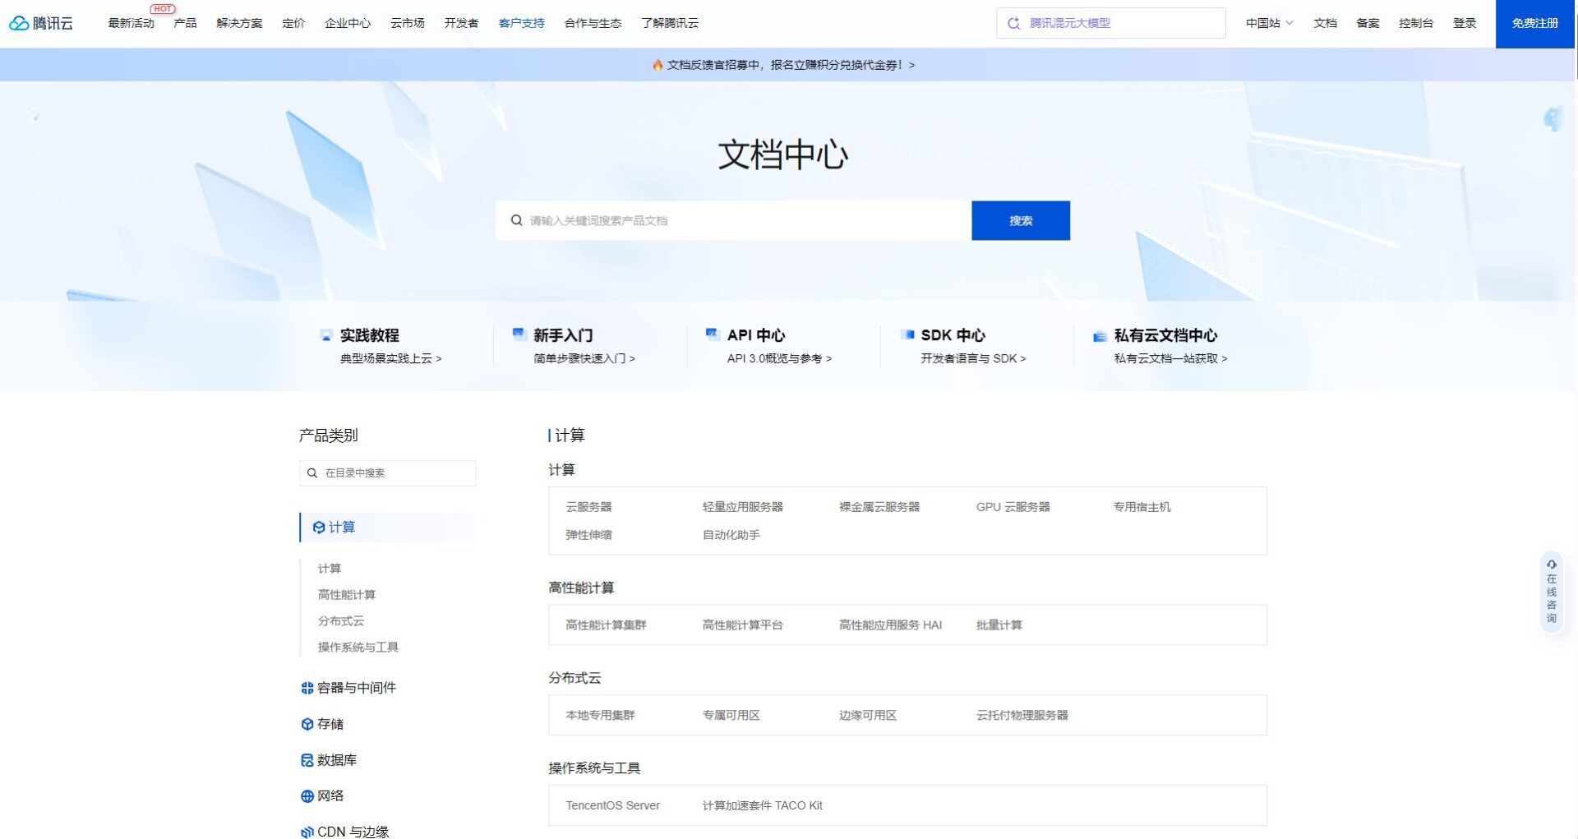This screenshot has width=1578, height=839.
Task: Click the 免费注册 button
Action: tap(1534, 23)
